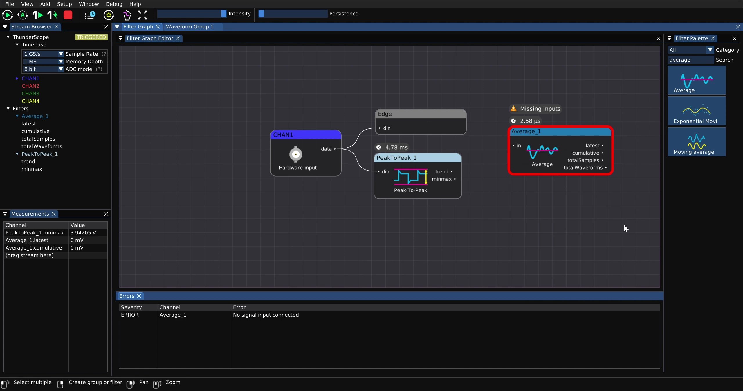Click the Single trigger icon
Image resolution: width=743 pixels, height=391 pixels.
[38, 15]
